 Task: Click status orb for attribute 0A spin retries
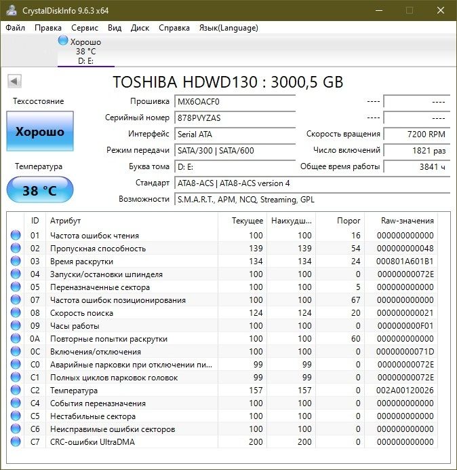(16, 338)
